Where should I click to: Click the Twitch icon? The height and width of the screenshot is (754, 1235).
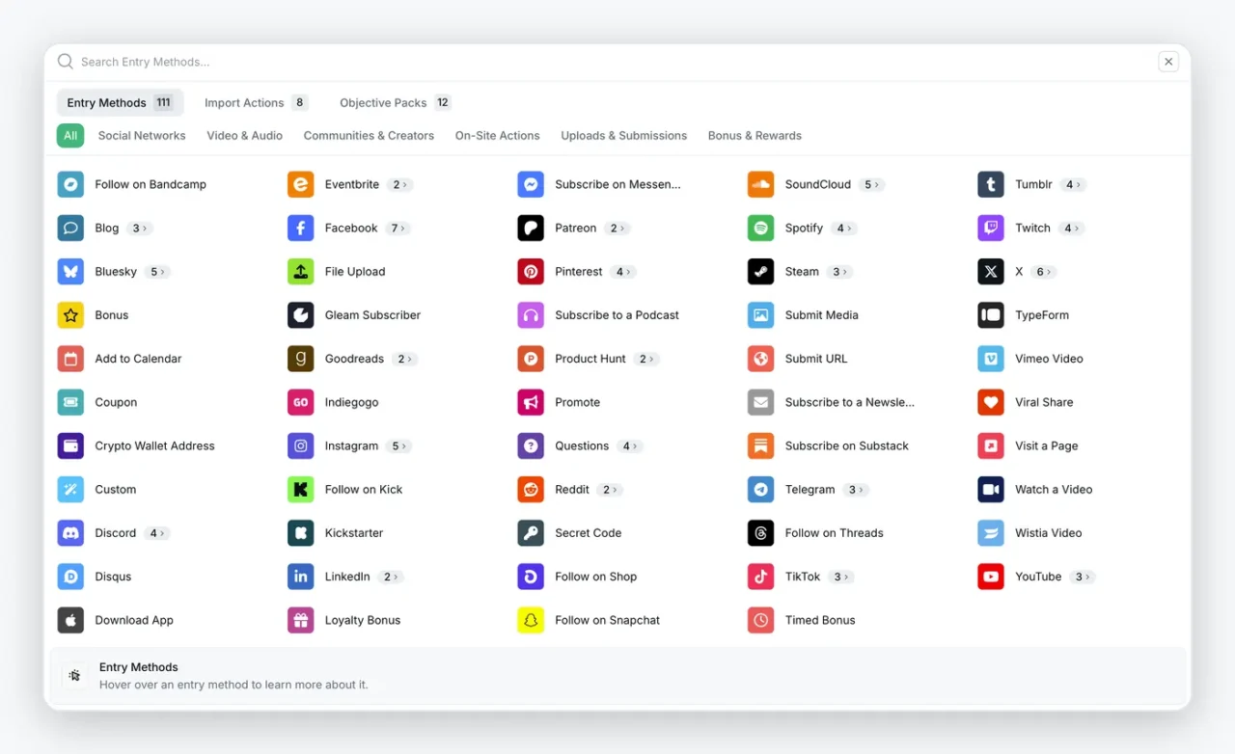991,229
